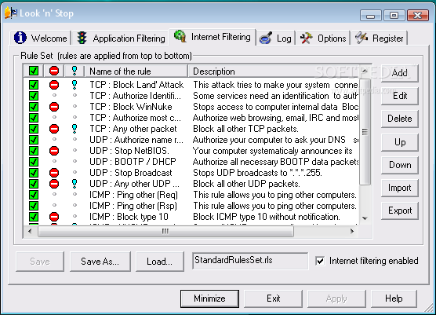Click the magnifier icon on the Log tab
The width and height of the screenshot is (436, 315).
(x=266, y=38)
